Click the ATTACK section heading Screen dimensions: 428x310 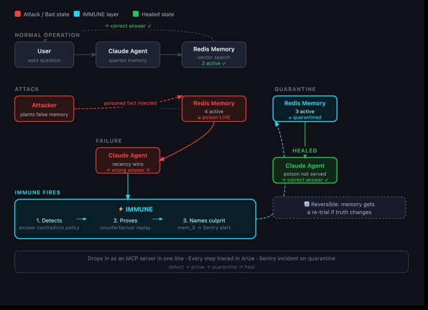(27, 89)
